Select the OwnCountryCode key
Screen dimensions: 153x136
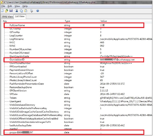19,56
